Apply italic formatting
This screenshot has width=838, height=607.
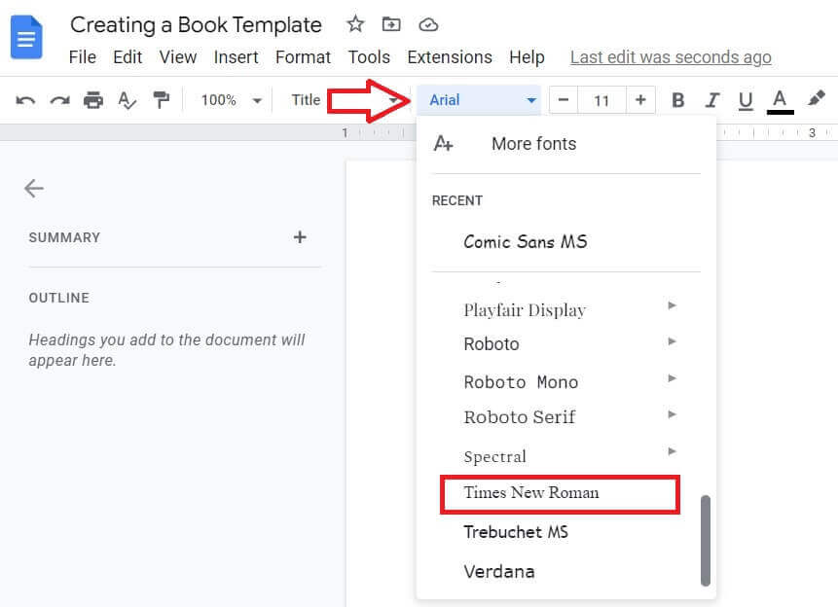711,99
